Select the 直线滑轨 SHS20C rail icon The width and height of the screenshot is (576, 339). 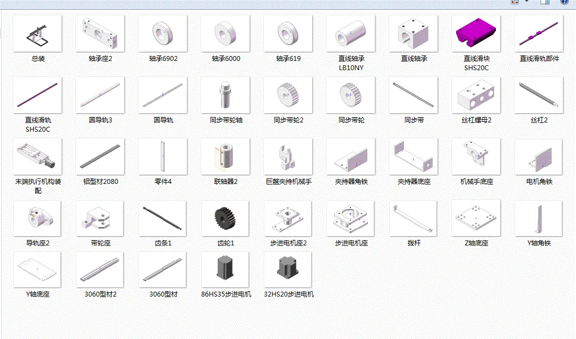(x=38, y=95)
